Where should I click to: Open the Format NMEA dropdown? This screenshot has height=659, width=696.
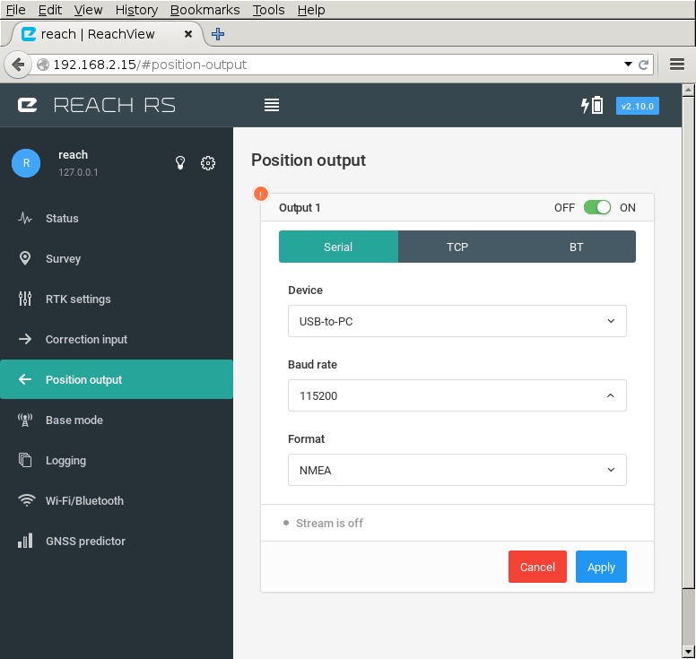[457, 470]
